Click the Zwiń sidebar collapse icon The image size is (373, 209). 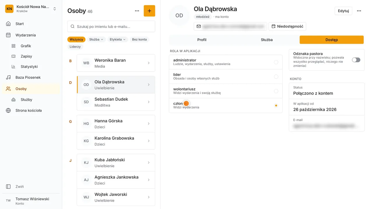click(8, 187)
